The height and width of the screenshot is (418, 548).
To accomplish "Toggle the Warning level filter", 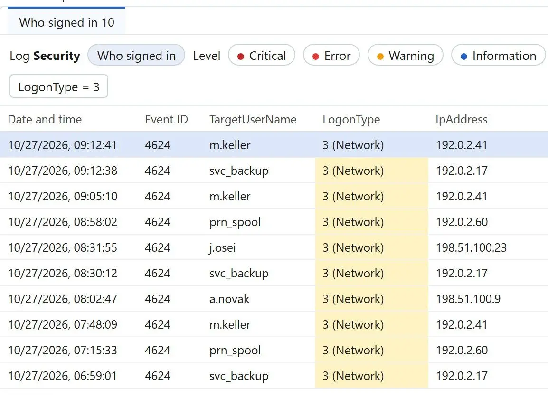I will (x=406, y=55).
